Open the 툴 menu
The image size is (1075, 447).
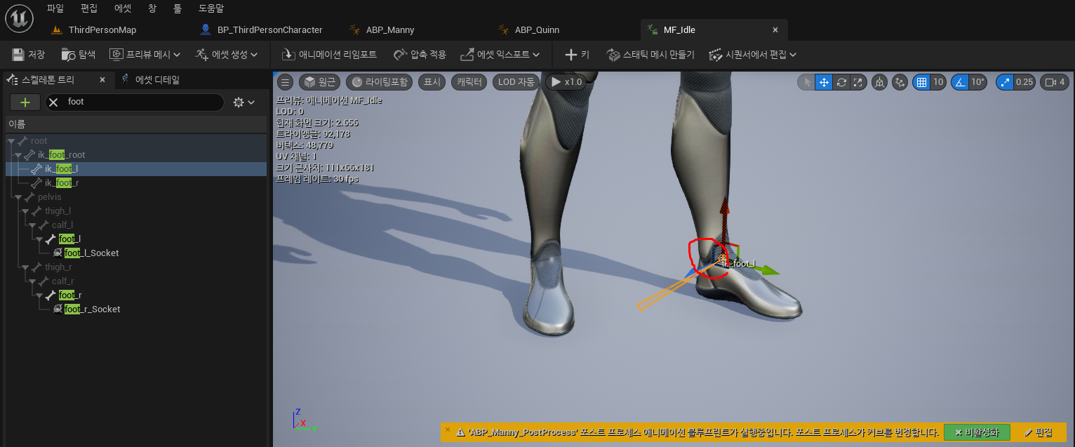click(178, 8)
